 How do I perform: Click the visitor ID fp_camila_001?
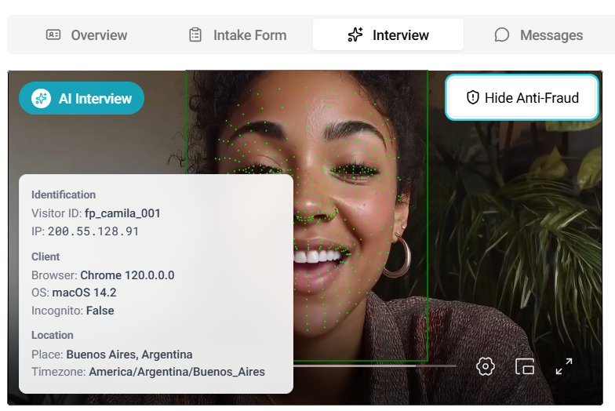pos(122,213)
